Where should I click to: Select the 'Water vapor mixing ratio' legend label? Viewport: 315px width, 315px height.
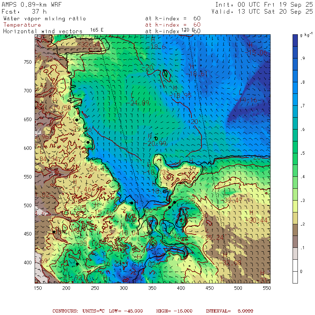[x=44, y=19]
